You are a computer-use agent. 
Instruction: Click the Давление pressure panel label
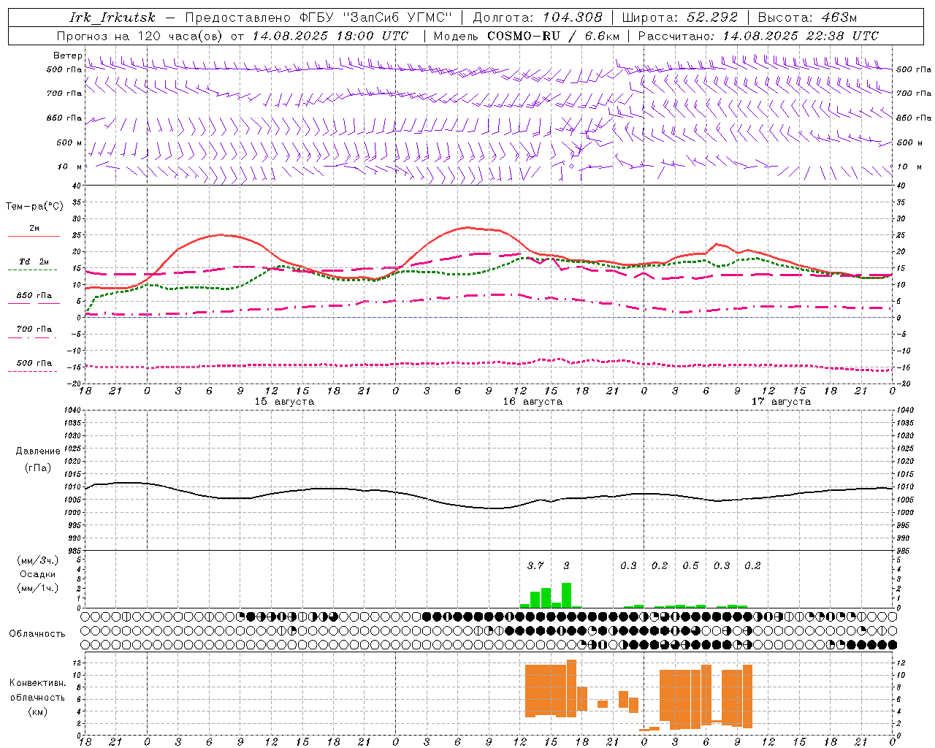tap(38, 451)
